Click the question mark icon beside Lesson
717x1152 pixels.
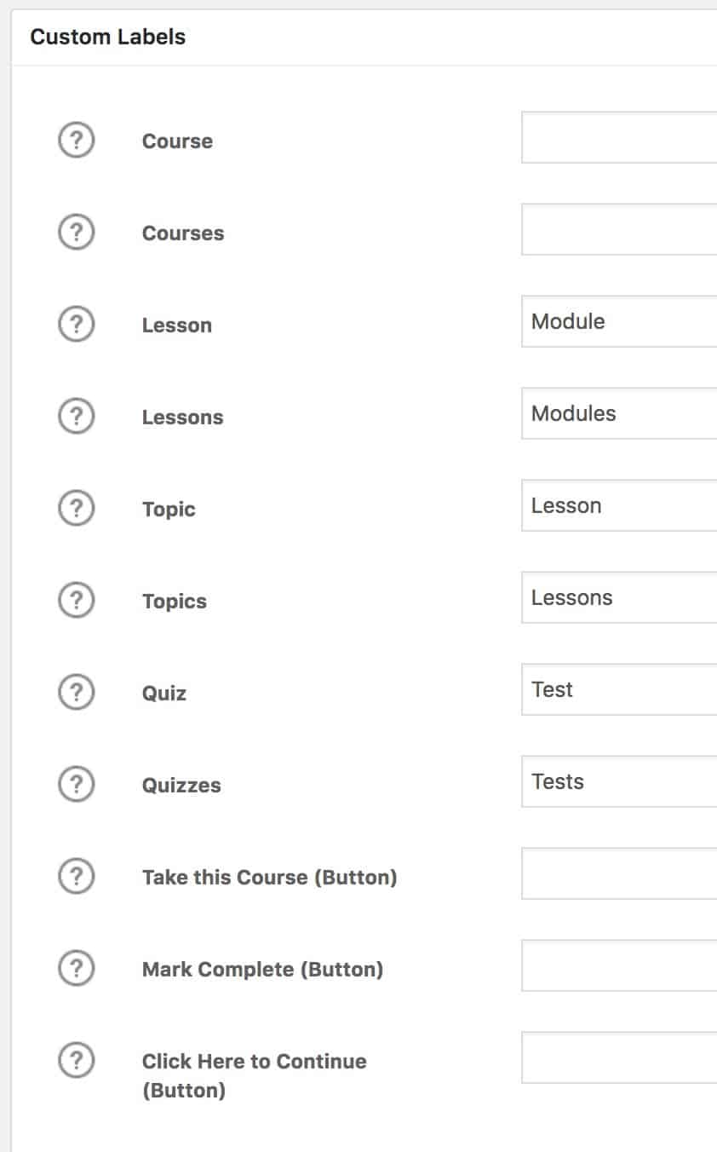[76, 324]
